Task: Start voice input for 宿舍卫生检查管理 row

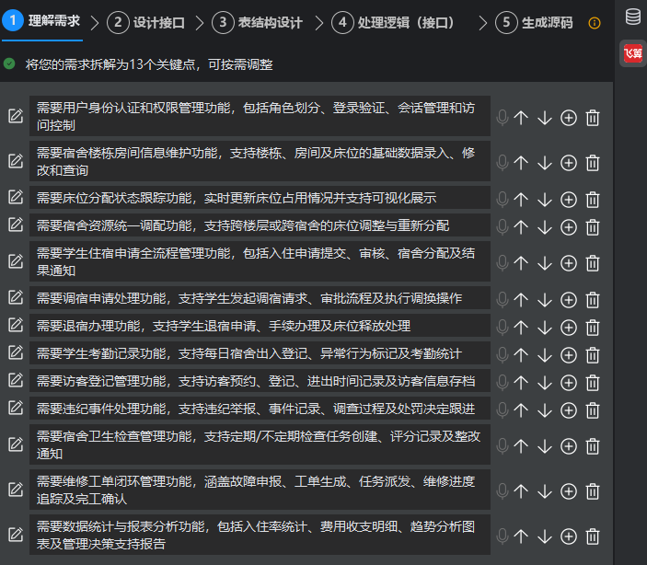Action: (503, 446)
